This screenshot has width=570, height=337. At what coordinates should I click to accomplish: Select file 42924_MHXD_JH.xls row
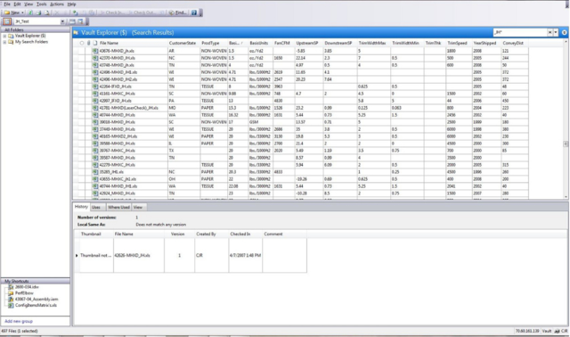click(x=302, y=193)
